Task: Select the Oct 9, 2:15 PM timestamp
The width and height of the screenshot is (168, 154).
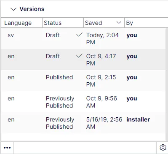Action: click(x=101, y=81)
